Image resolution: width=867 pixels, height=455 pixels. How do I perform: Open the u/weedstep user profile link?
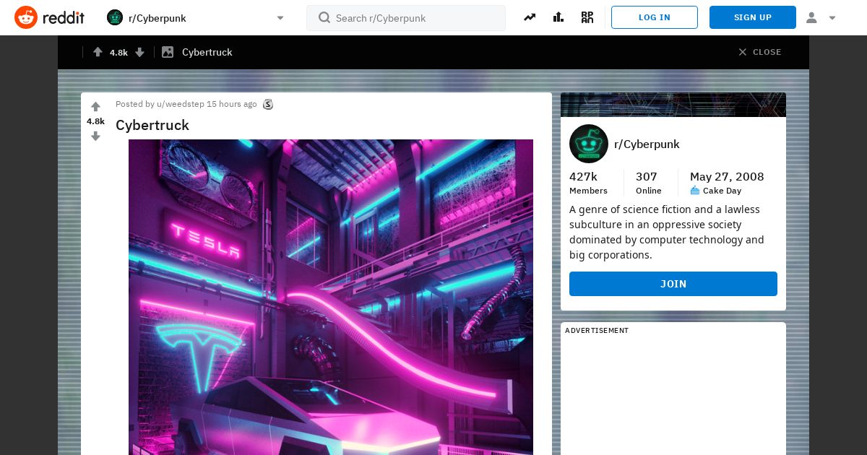181,104
